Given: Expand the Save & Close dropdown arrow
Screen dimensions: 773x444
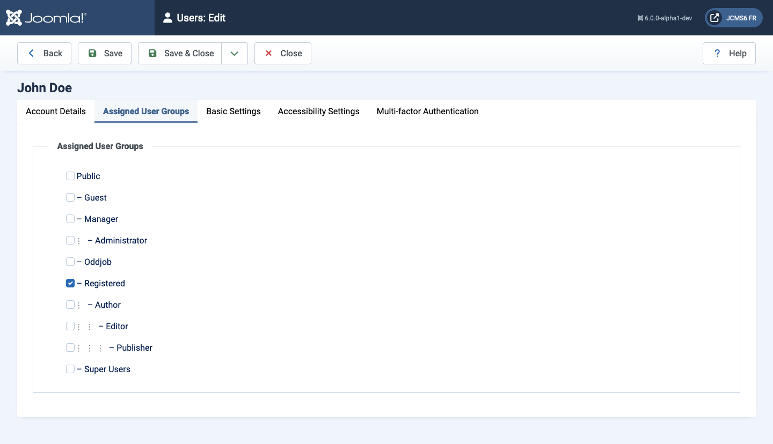Looking at the screenshot, I should point(235,53).
